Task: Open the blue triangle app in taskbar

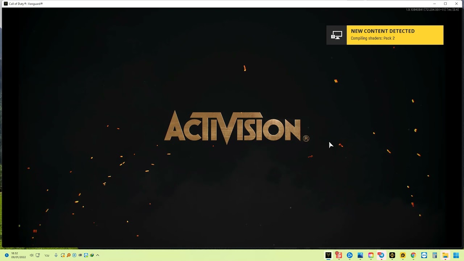Action: (x=349, y=255)
